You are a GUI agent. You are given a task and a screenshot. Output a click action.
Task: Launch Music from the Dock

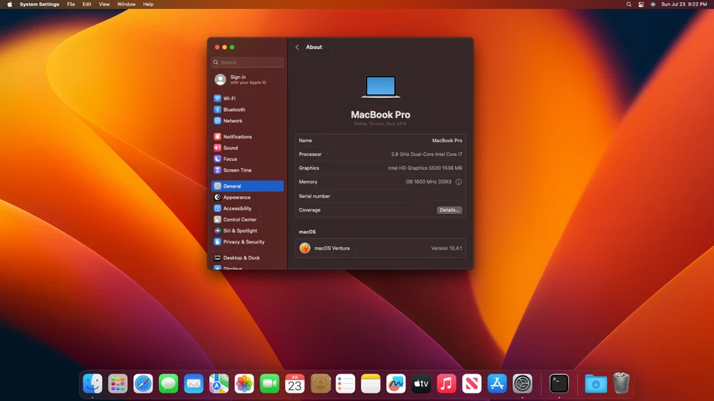coord(446,384)
